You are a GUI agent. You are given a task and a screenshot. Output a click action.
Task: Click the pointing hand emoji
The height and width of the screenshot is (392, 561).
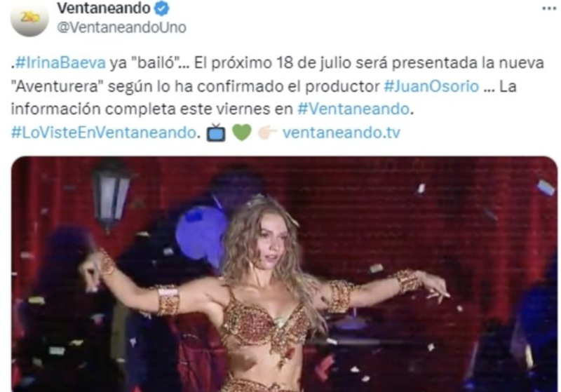tap(267, 133)
